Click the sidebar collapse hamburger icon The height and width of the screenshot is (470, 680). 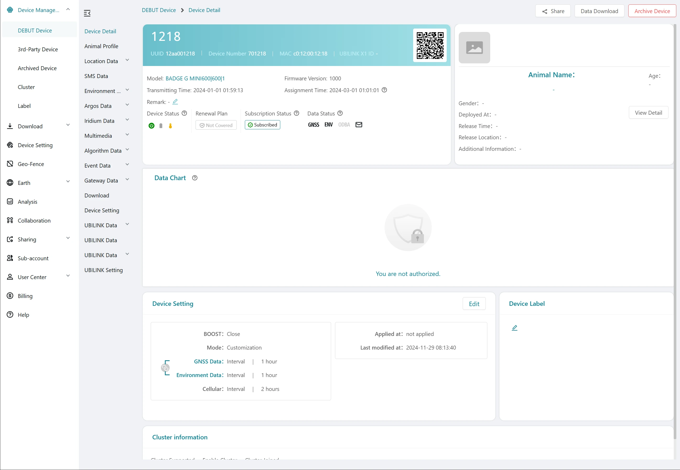coord(87,13)
